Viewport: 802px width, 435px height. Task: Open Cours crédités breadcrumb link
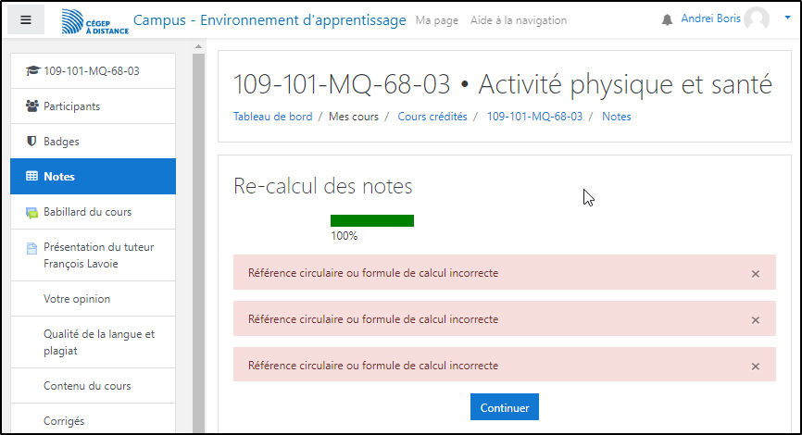click(x=432, y=117)
